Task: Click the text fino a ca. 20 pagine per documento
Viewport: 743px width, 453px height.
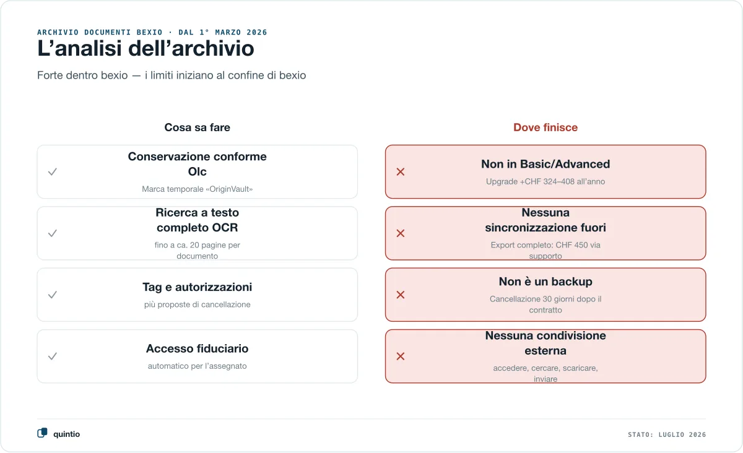Action: click(198, 250)
